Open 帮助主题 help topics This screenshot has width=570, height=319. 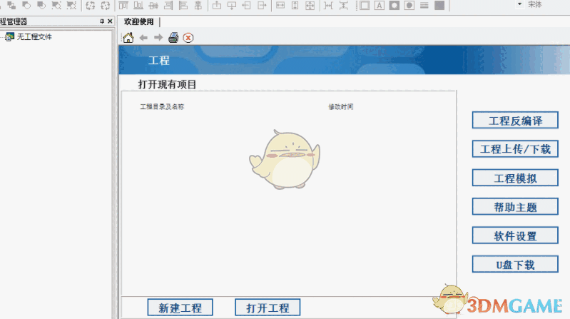(515, 207)
